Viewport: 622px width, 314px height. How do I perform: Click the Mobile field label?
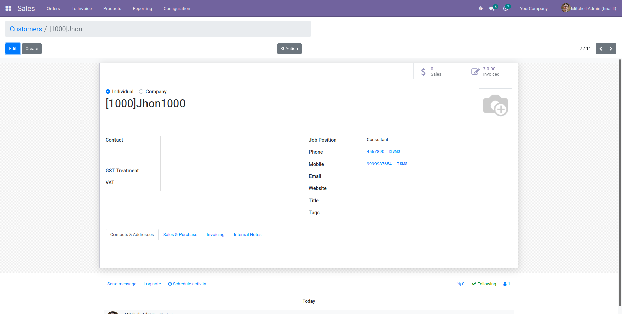click(x=316, y=164)
